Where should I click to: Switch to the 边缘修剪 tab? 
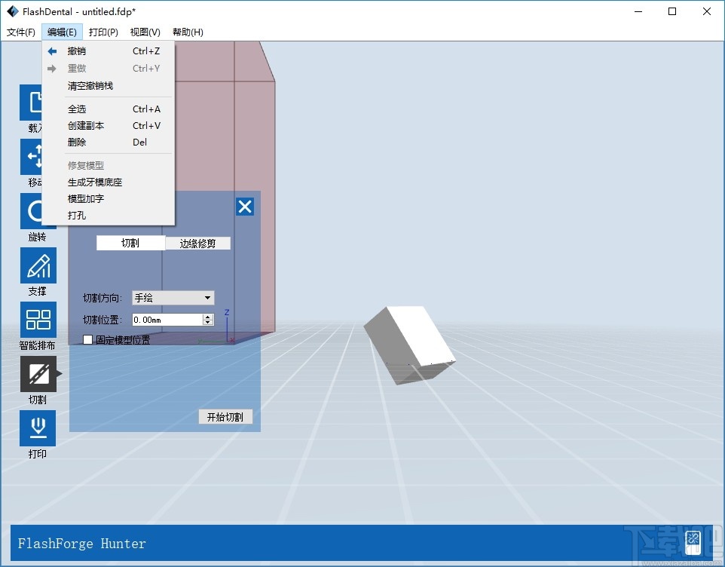pyautogui.click(x=197, y=243)
